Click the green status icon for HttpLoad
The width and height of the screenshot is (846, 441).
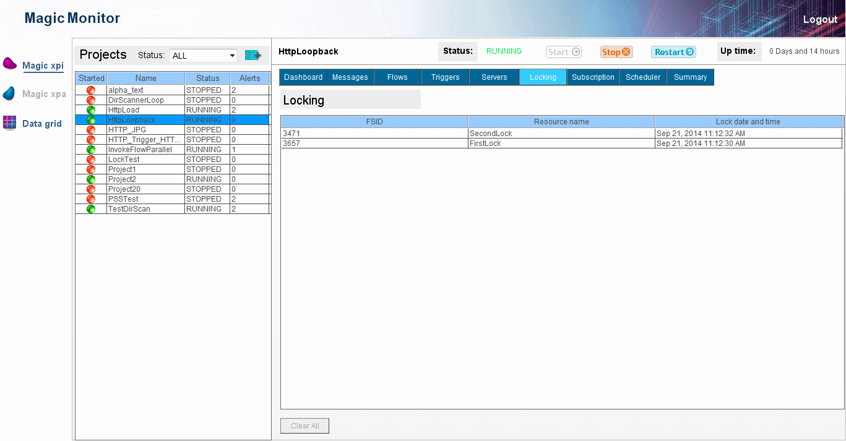91,110
